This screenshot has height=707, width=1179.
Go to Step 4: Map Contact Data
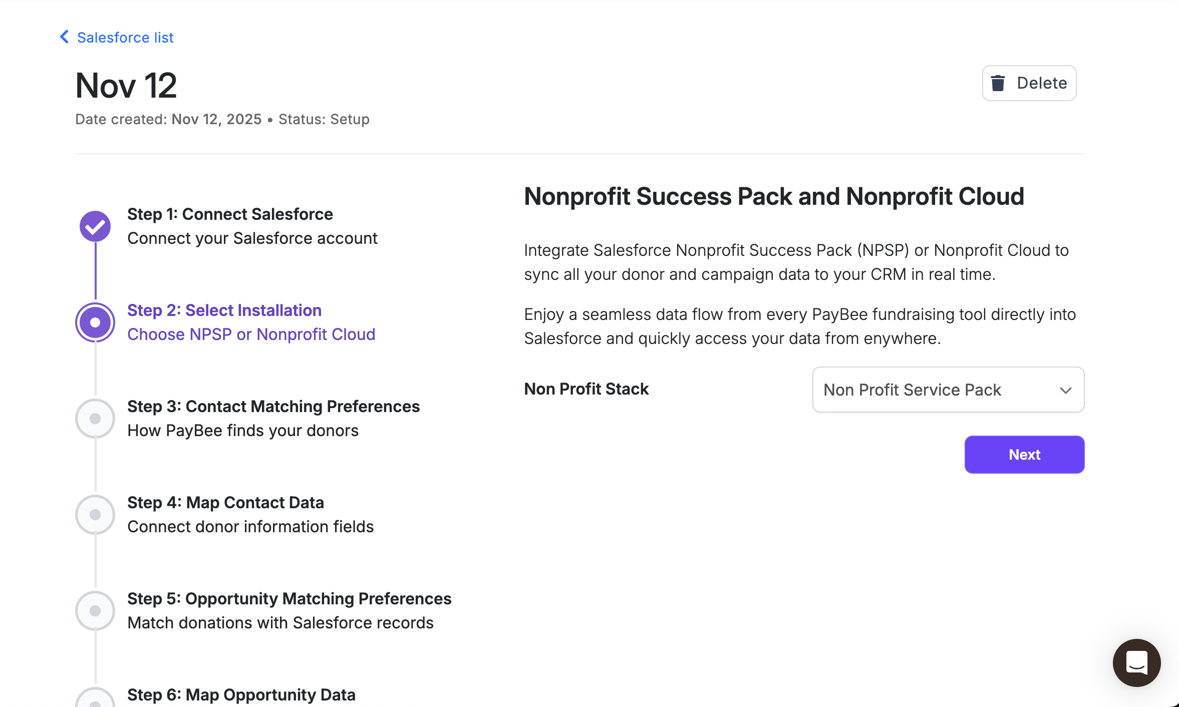225,503
